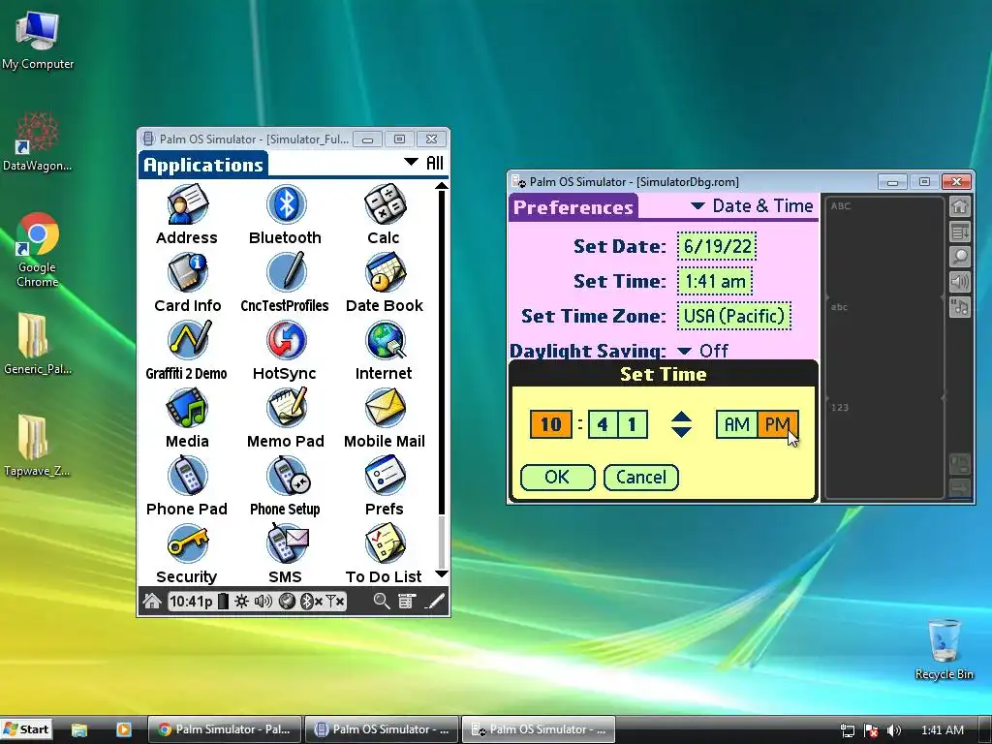The width and height of the screenshot is (992, 744).
Task: Click the volume silkscreen button in SimulatorDbg
Action: 960,282
